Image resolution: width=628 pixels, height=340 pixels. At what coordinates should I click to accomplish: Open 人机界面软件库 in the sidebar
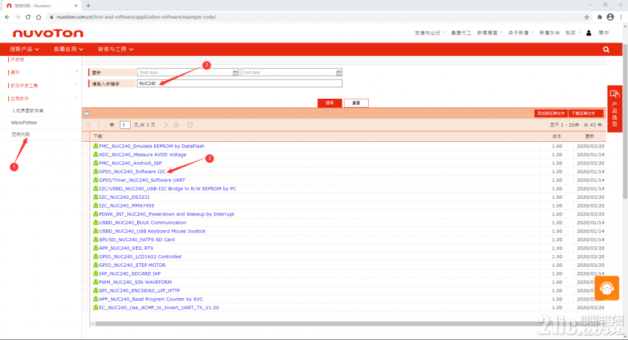pyautogui.click(x=27, y=110)
